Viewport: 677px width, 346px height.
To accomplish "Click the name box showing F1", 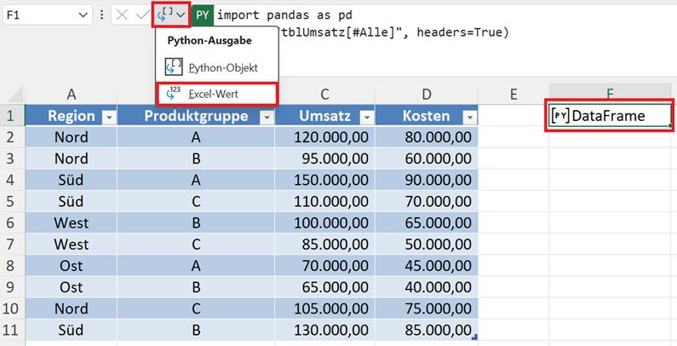I will (38, 15).
